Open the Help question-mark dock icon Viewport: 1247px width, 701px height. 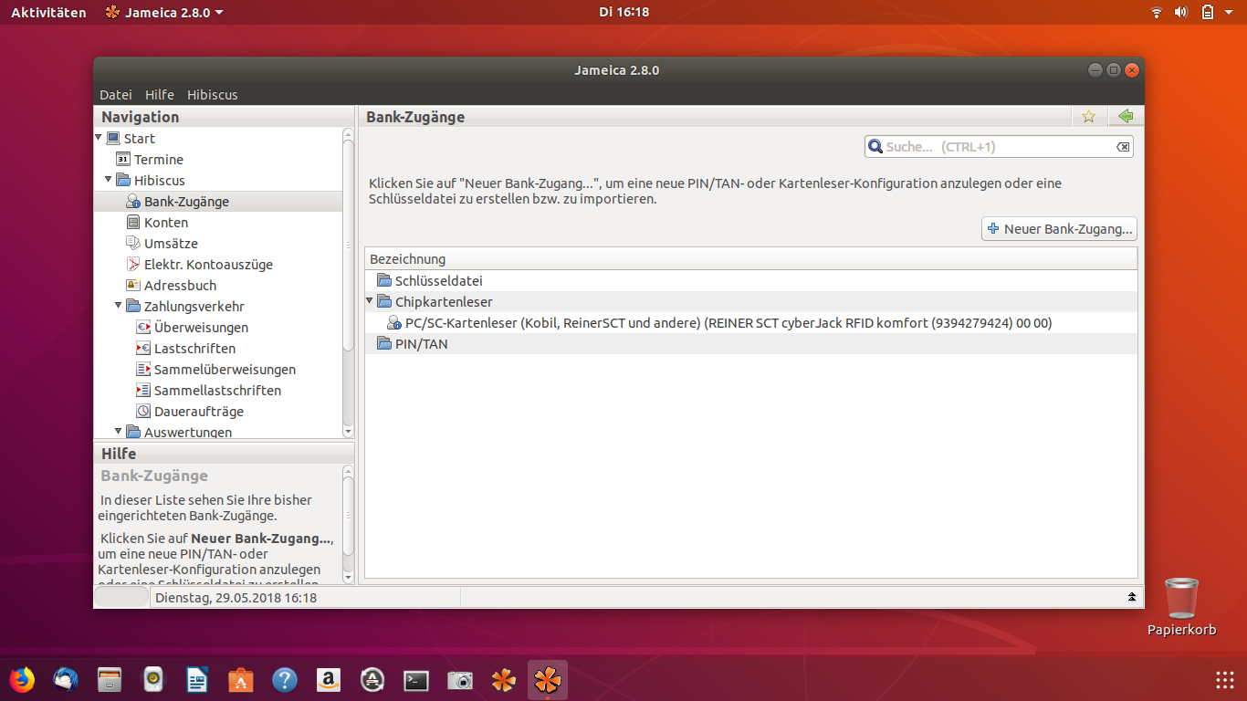coord(285,680)
